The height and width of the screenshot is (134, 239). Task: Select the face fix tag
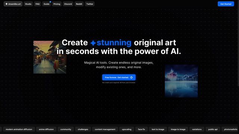tap(142, 129)
